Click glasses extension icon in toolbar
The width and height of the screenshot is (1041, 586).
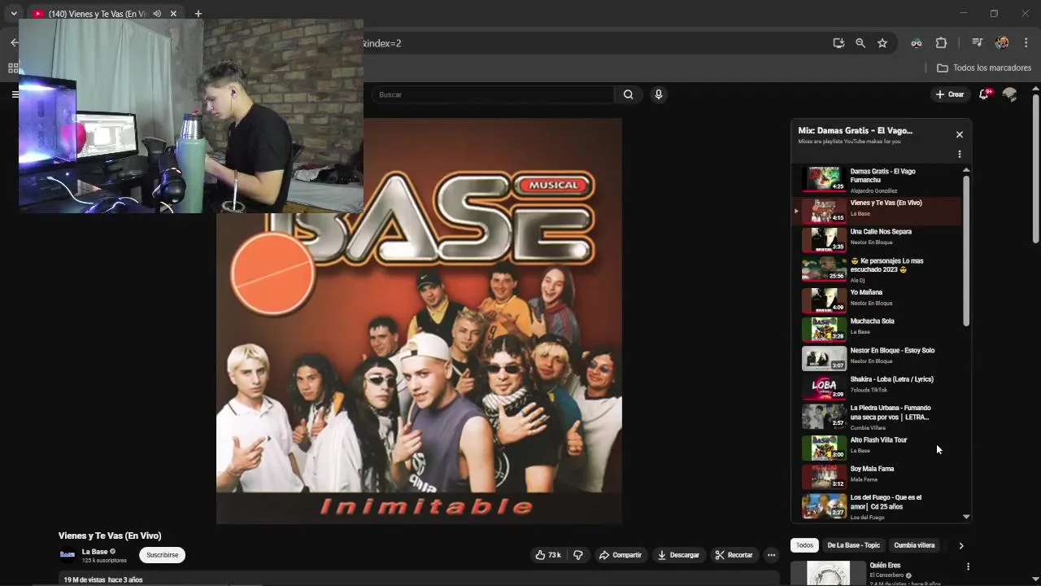tap(917, 43)
